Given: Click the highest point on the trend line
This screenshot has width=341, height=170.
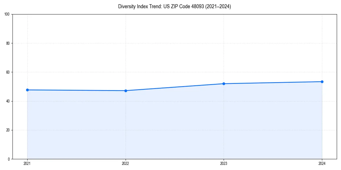Looking at the screenshot, I should click(322, 81).
